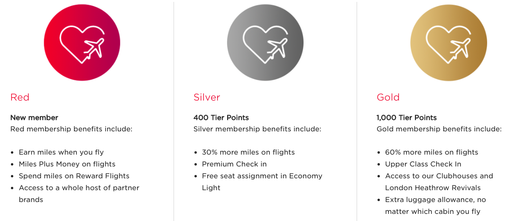Viewport: 506px width, 221px height.
Task: Click the Gold tier heart-plane icon
Action: click(x=449, y=43)
